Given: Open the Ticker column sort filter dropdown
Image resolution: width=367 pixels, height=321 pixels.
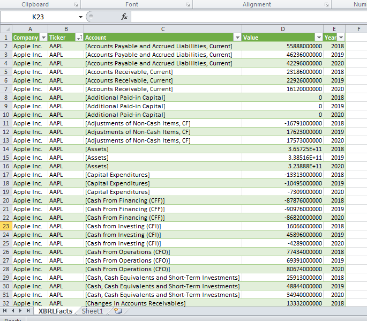Looking at the screenshot, I should tap(79, 38).
